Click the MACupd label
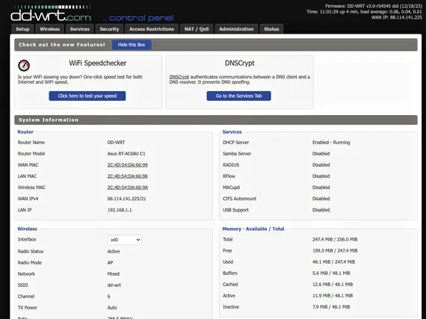The height and width of the screenshot is (319, 426). (231, 188)
